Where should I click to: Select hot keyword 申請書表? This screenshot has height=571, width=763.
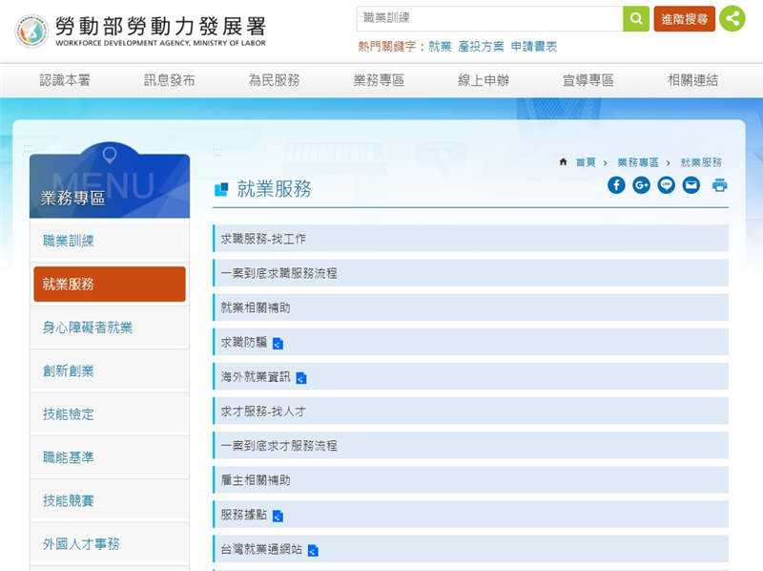pyautogui.click(x=534, y=46)
